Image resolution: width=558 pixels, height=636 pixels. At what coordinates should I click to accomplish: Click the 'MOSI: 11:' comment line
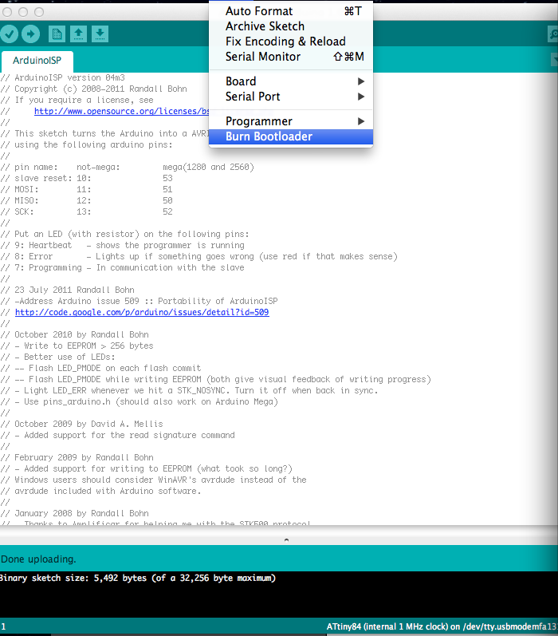87,189
